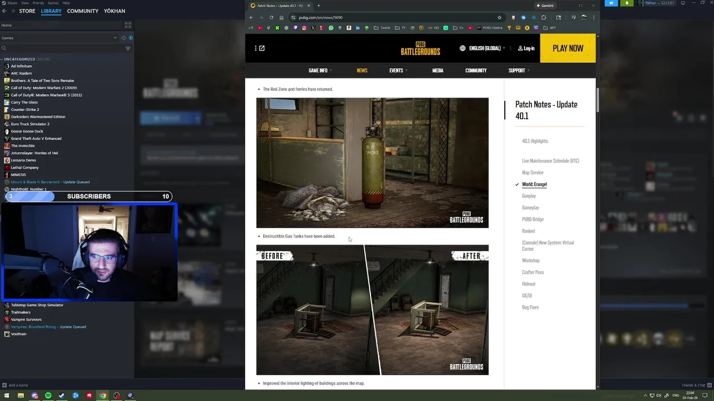
Task: Reload the PUBG patch notes page
Action: pos(271,17)
